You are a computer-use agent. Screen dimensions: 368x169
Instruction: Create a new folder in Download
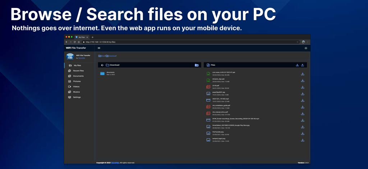197,65
